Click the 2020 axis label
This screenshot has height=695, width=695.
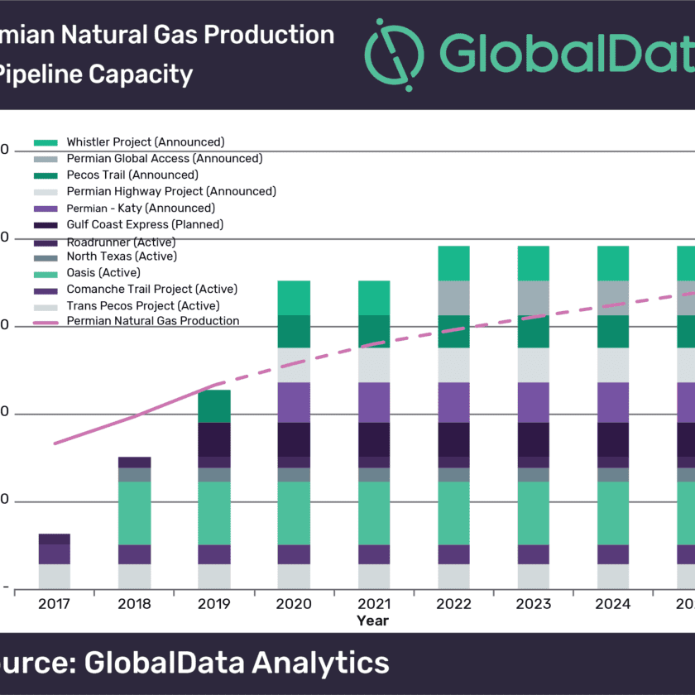pos(294,604)
